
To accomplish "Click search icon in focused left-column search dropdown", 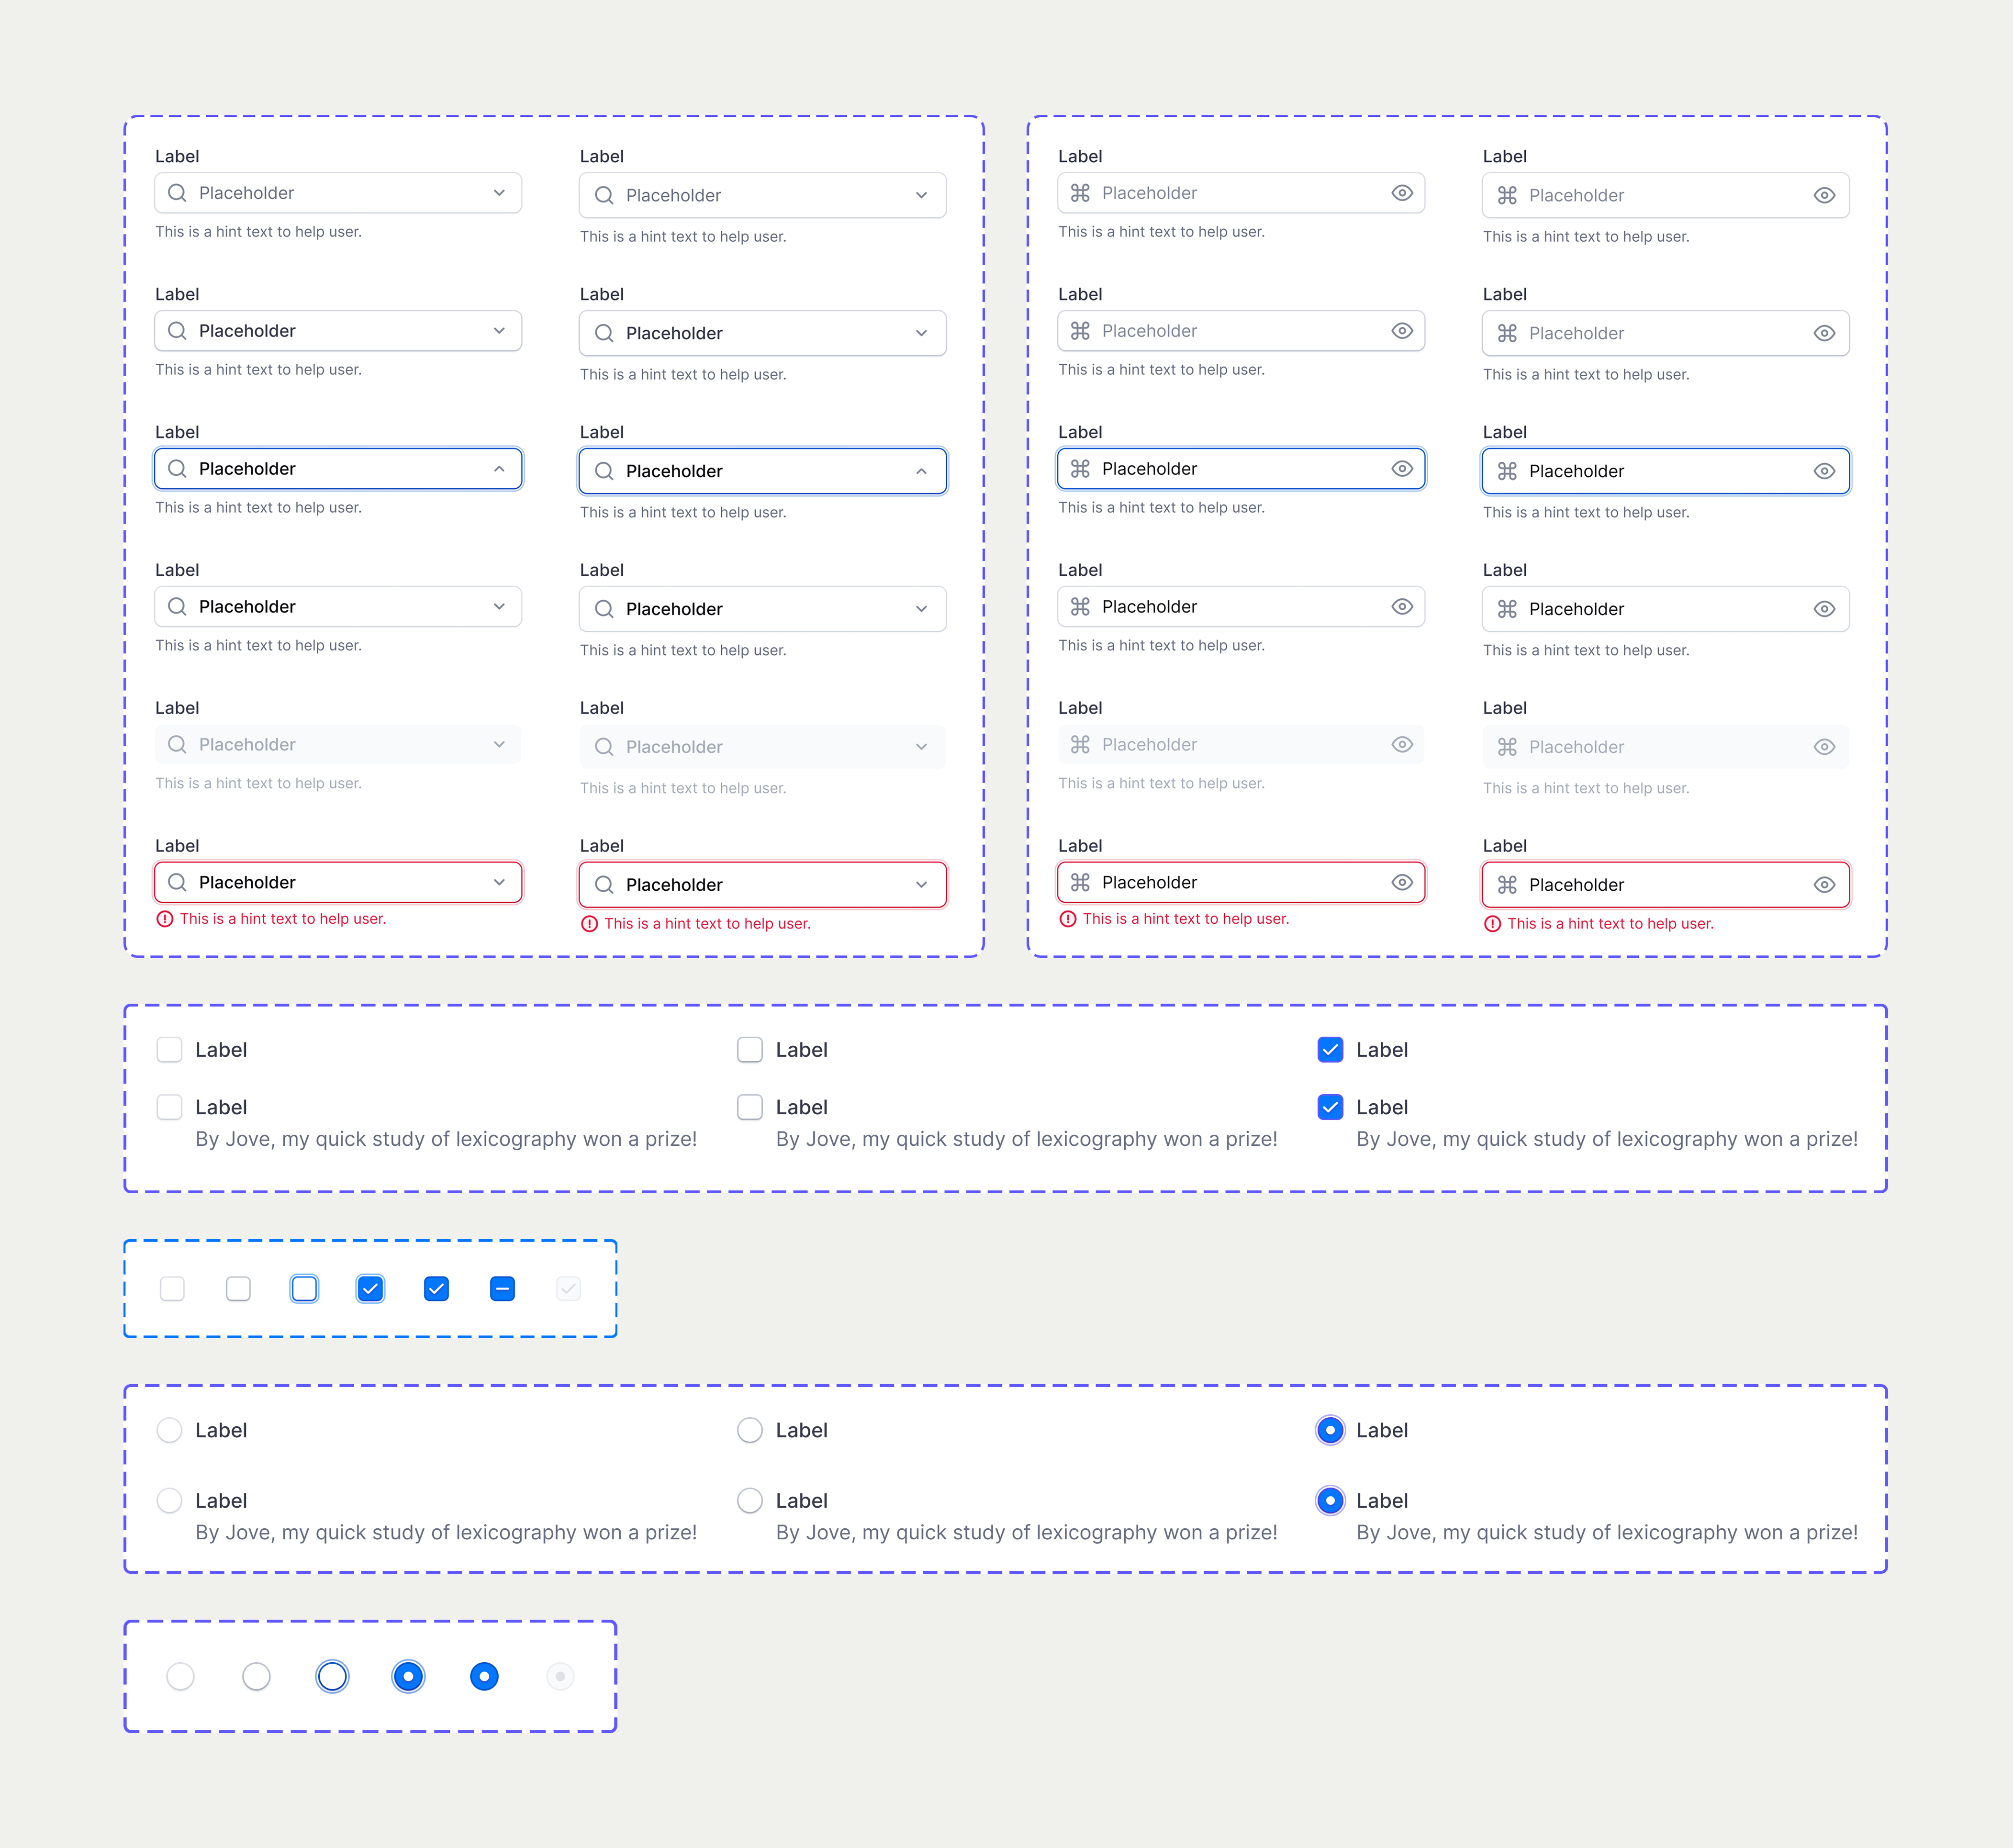I will point(177,469).
